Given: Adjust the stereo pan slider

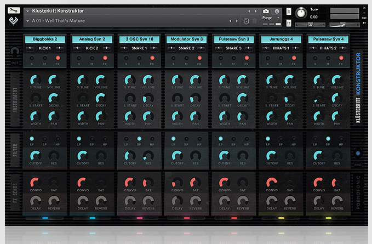Looking at the screenshot, I should pyautogui.click(x=310, y=25).
